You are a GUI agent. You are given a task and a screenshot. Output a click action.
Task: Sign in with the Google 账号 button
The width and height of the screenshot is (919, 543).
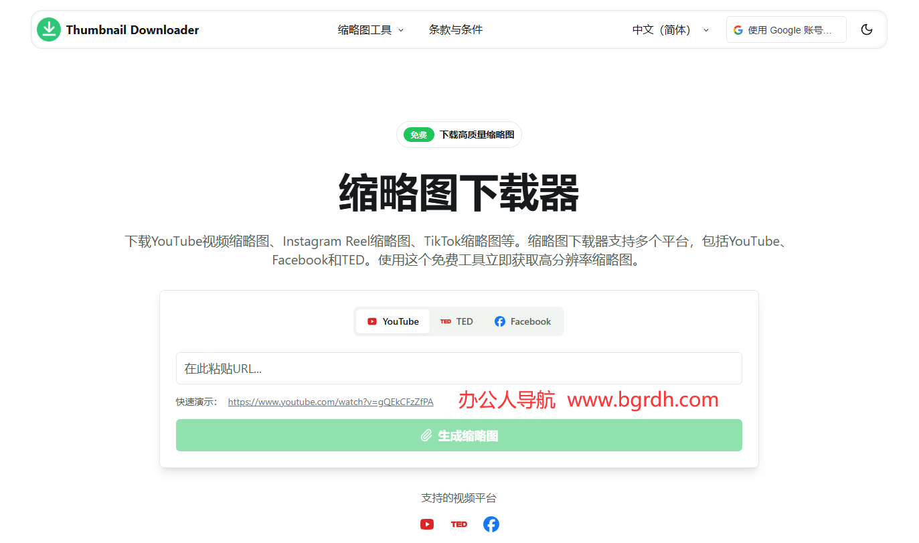(786, 29)
